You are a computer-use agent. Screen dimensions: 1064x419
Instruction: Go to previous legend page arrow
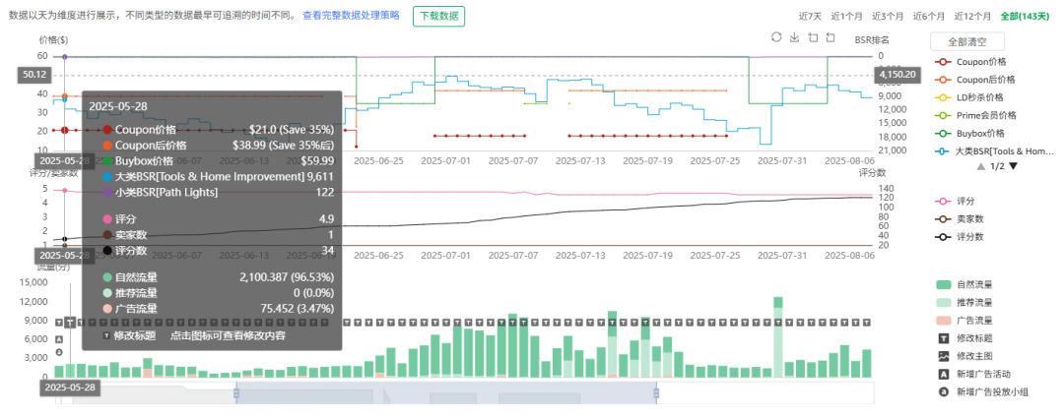pos(980,166)
